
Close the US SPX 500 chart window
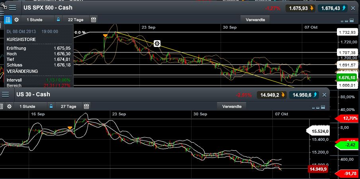pos(353,8)
